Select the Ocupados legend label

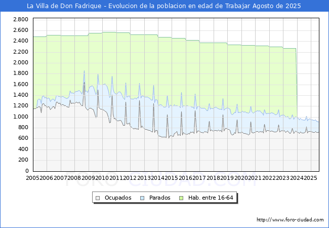pos(118,198)
